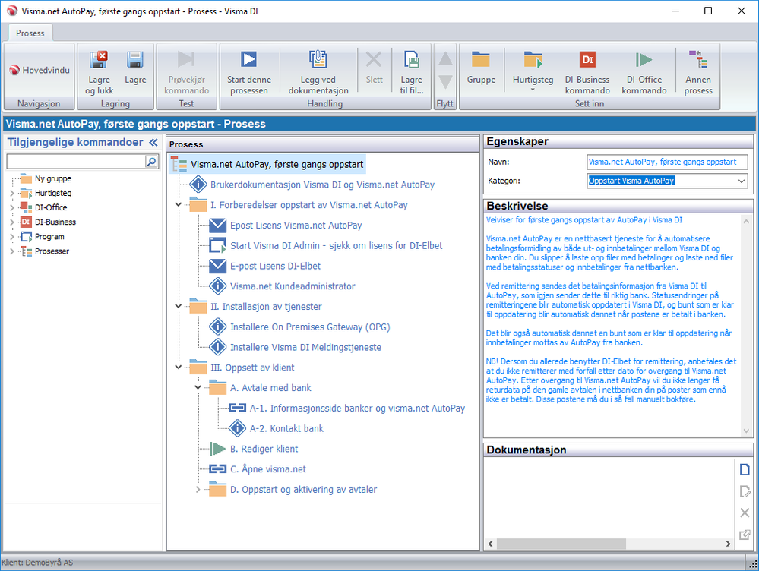Click info icon for Installere On Premises Gateway

pos(218,327)
